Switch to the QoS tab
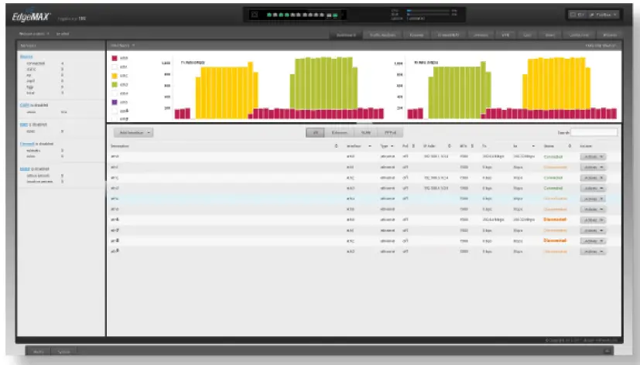Viewport: 640px width, 365px height. (x=527, y=35)
